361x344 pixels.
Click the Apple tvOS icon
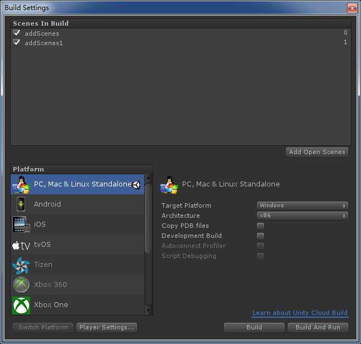click(21, 246)
